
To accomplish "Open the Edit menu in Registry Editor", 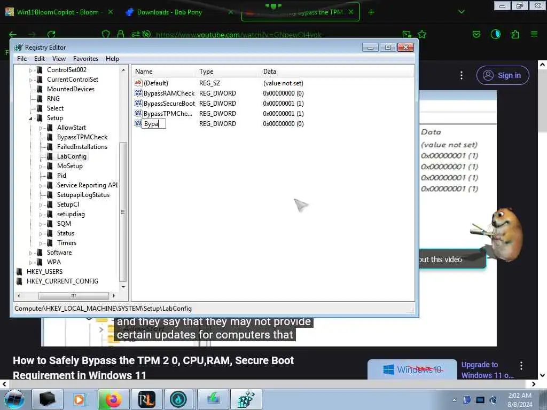I will [40, 59].
